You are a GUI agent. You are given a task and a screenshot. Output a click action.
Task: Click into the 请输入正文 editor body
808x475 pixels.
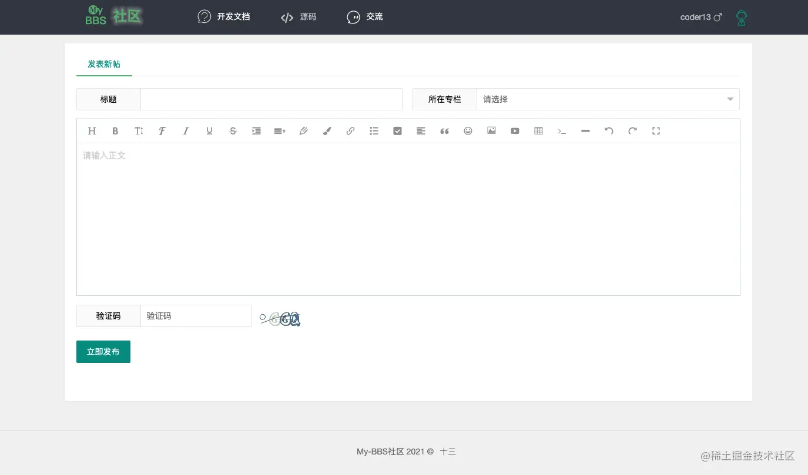(408, 219)
